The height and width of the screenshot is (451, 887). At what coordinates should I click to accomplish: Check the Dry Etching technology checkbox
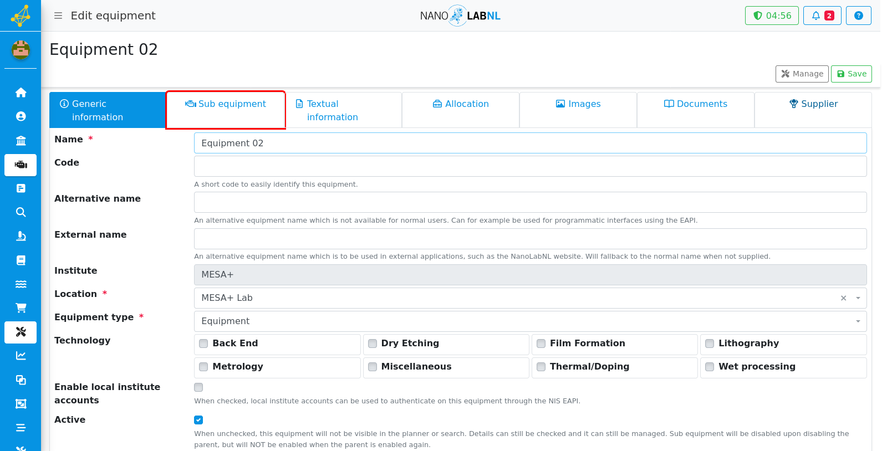(373, 344)
